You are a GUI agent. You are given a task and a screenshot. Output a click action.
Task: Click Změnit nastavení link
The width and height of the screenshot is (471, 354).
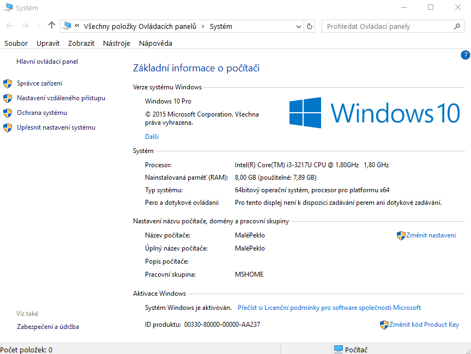[x=431, y=235]
